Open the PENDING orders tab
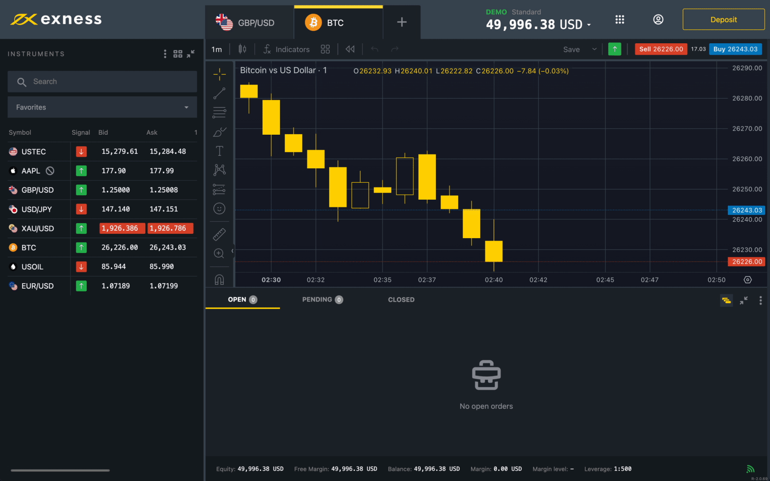Image resolution: width=770 pixels, height=481 pixels. pyautogui.click(x=322, y=300)
